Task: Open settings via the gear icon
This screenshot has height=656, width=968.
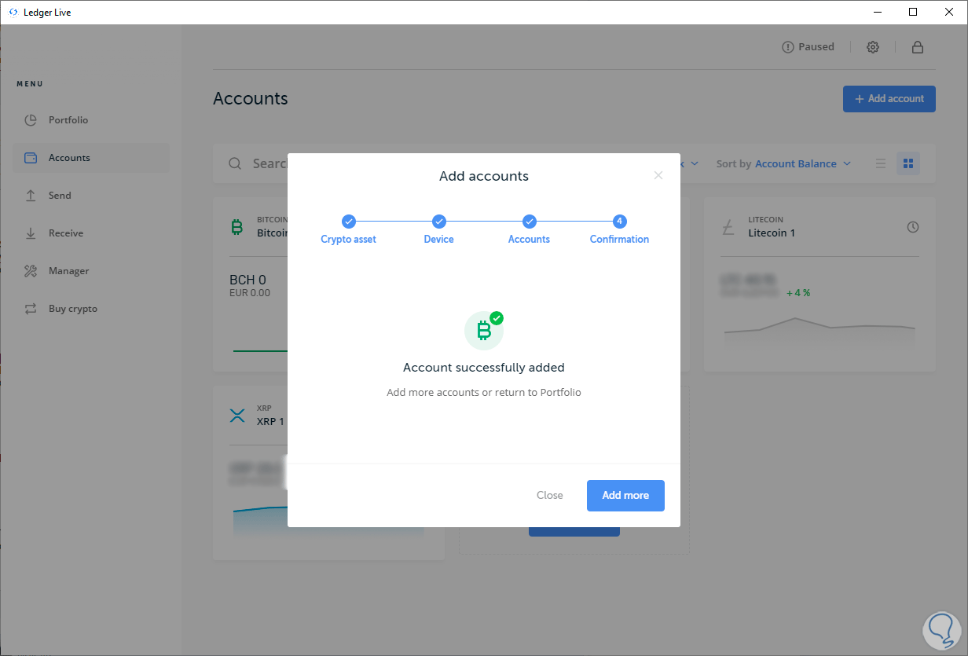Action: [x=873, y=47]
